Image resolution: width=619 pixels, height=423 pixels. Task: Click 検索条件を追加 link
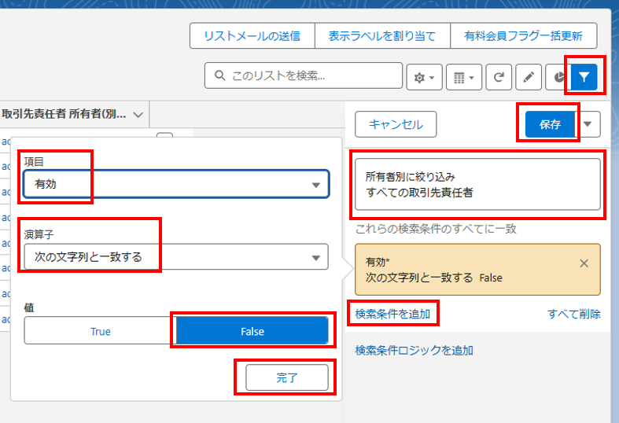(x=392, y=314)
